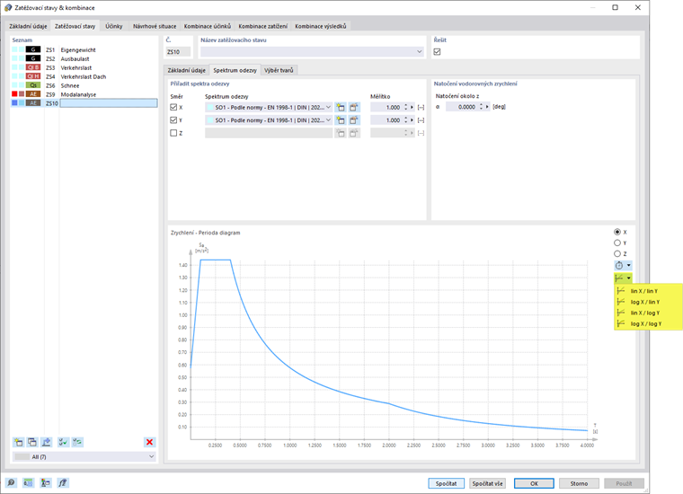Expand the axis scaling dropdown arrow
Image resolution: width=683 pixels, height=494 pixels.
(x=628, y=278)
